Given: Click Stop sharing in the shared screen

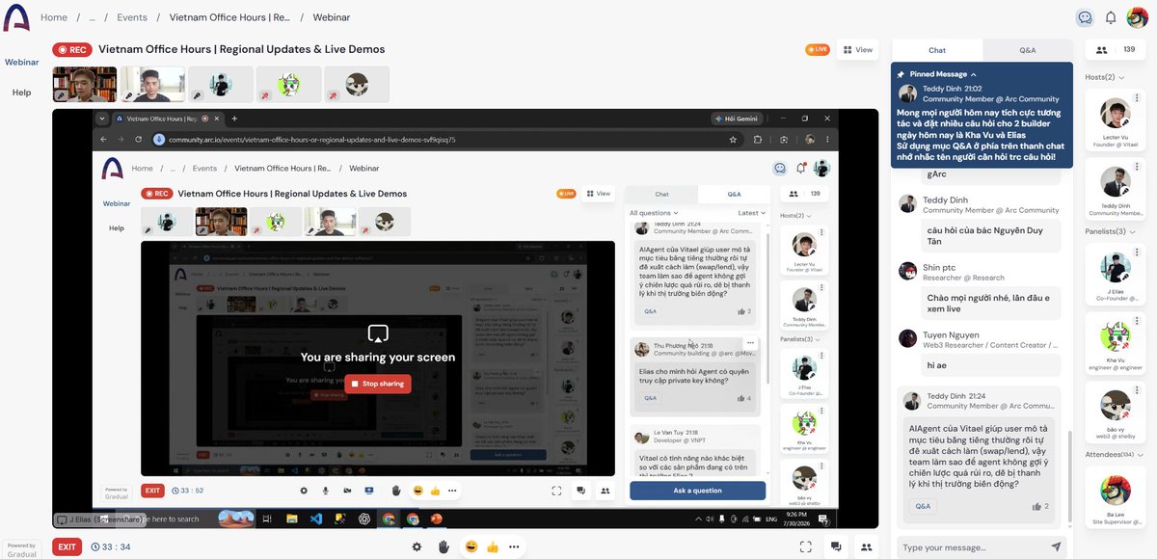Looking at the screenshot, I should [x=378, y=384].
